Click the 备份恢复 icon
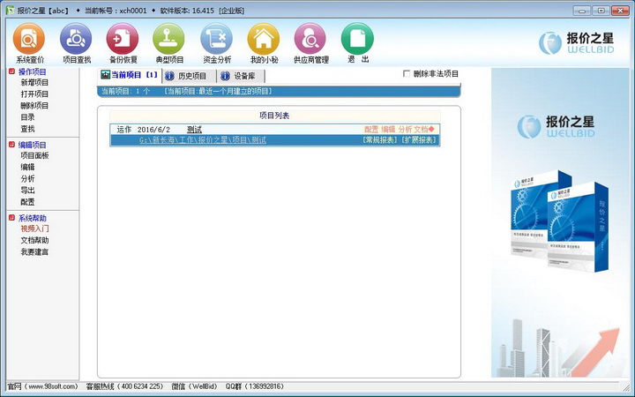The image size is (635, 397). (123, 39)
